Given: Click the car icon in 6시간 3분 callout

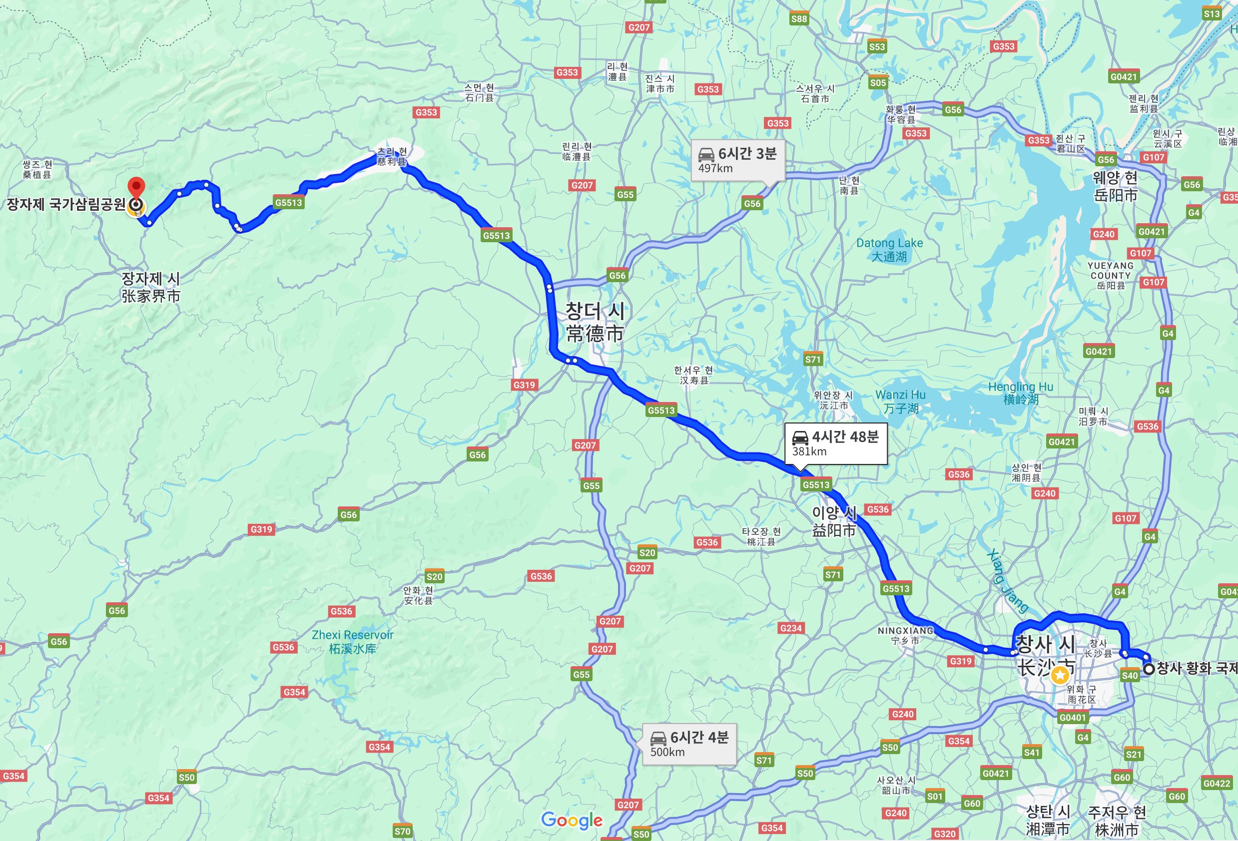Looking at the screenshot, I should (x=706, y=154).
